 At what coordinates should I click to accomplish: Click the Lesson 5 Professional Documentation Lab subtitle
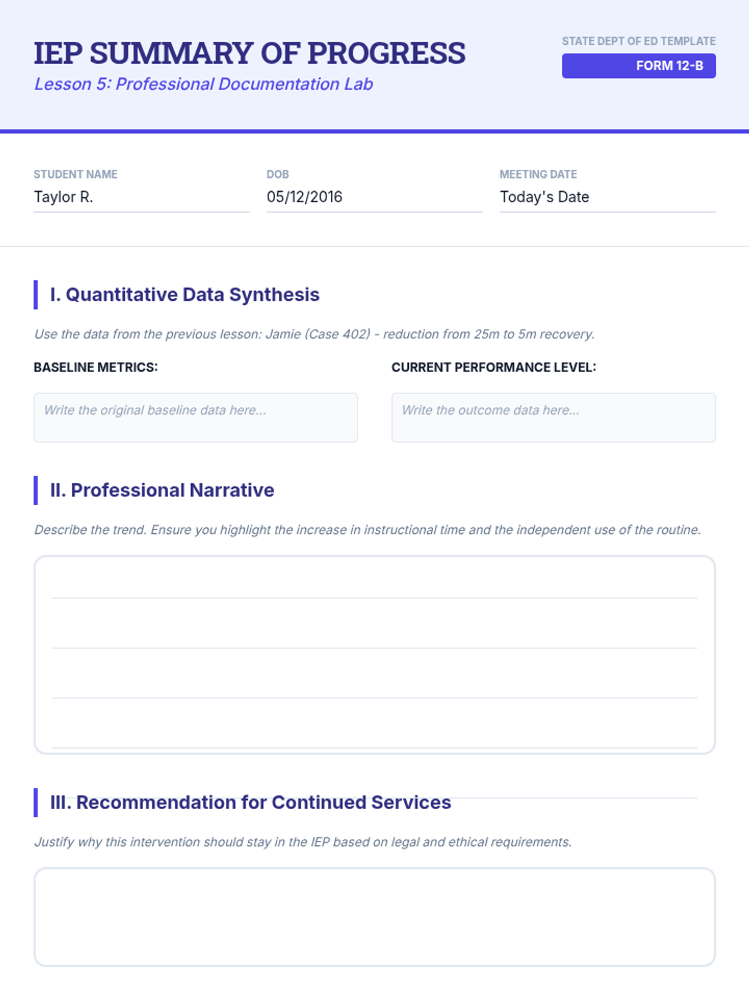pos(203,84)
